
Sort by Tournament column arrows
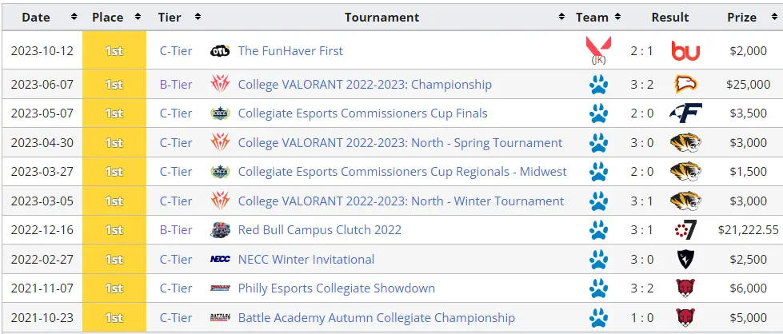(x=561, y=17)
